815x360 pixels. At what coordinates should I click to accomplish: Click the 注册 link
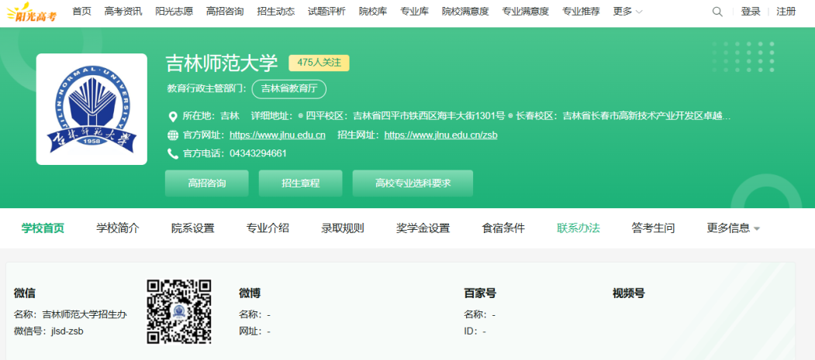(x=786, y=12)
